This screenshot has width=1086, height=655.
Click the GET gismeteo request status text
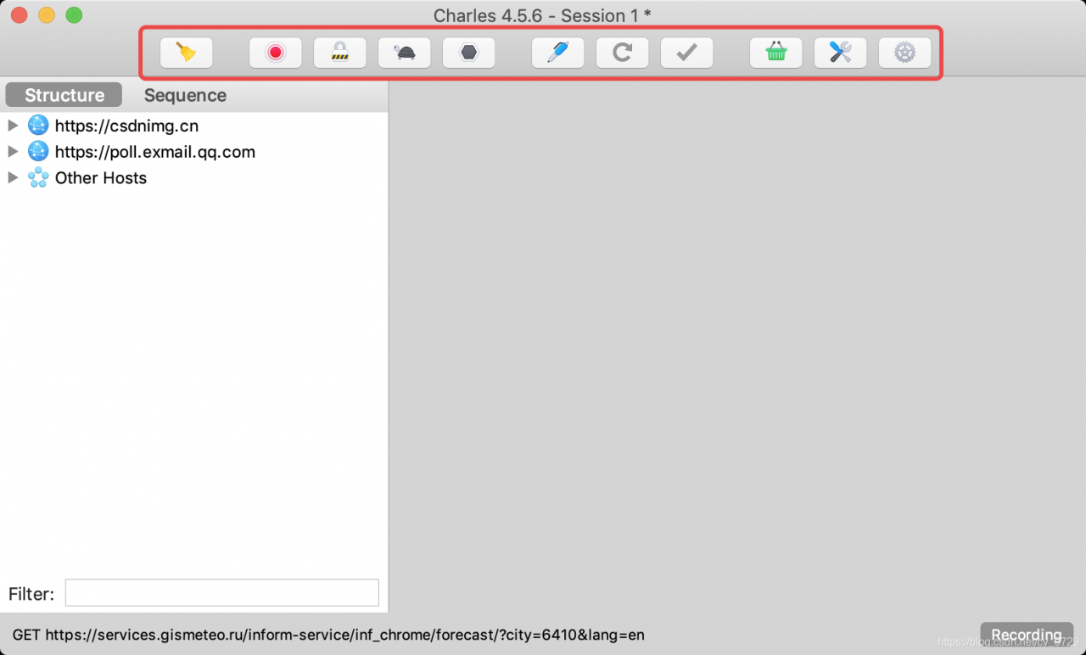[x=328, y=635]
